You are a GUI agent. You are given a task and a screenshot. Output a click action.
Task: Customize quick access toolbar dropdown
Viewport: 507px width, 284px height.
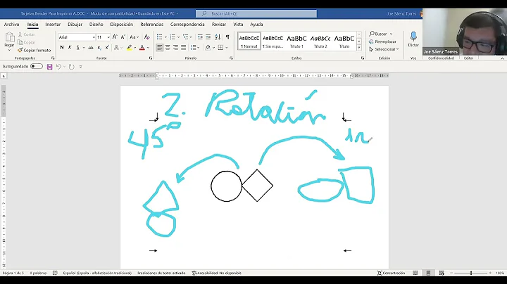(x=80, y=67)
